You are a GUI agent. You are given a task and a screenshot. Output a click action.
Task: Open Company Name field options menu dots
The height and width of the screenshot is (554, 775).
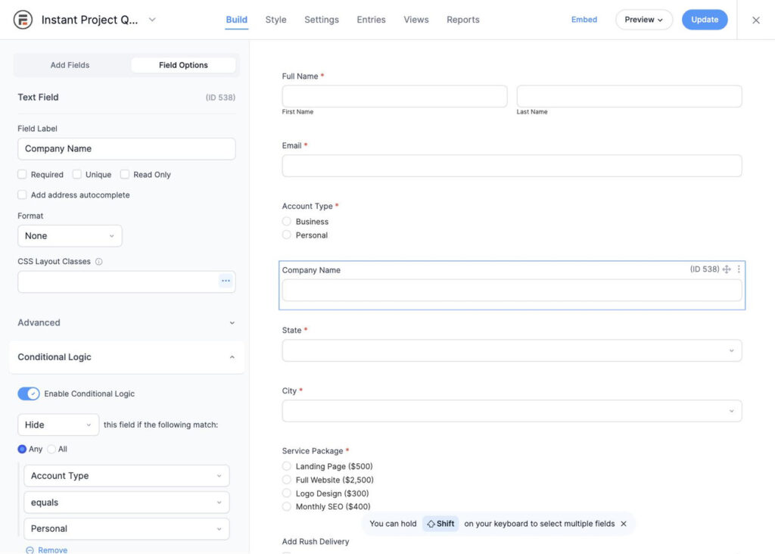(x=739, y=269)
